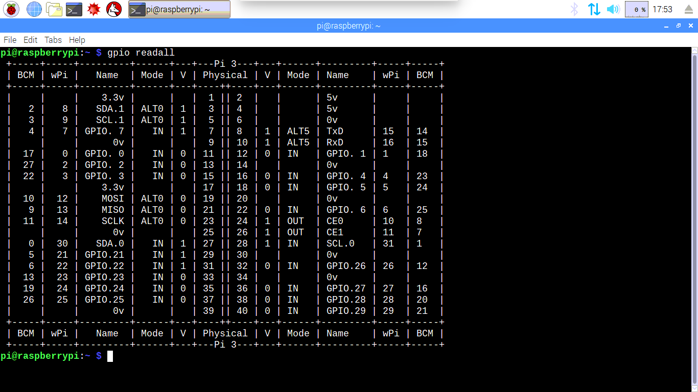This screenshot has width=698, height=392.
Task: Click the 'GPIO.23' name cell
Action: coord(104,277)
